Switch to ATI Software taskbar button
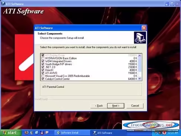Image resolution: width=181 pixels, height=136 pixels. (x=109, y=133)
